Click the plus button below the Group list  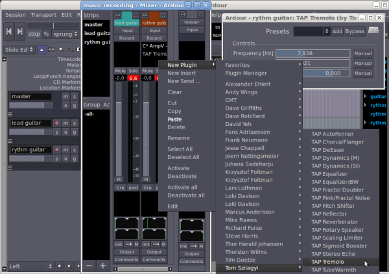[102, 266]
